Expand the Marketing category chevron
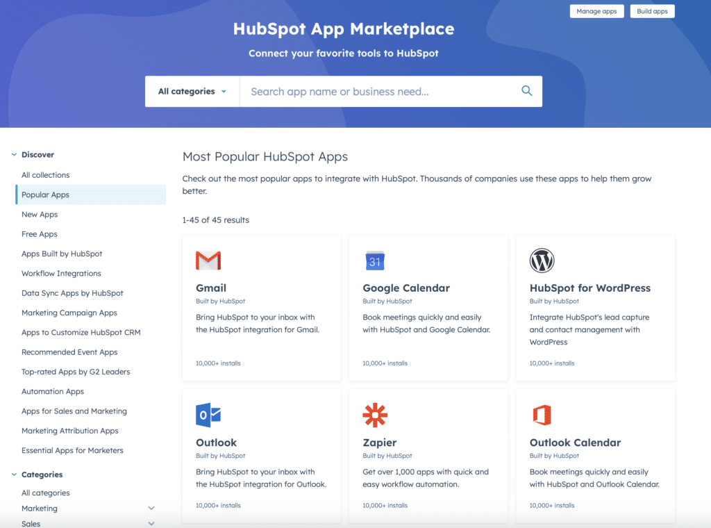Screen dimensions: 711x528 coord(151,509)
